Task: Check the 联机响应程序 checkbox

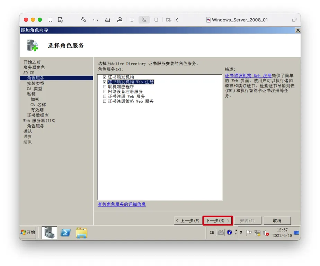Action: pos(105,86)
